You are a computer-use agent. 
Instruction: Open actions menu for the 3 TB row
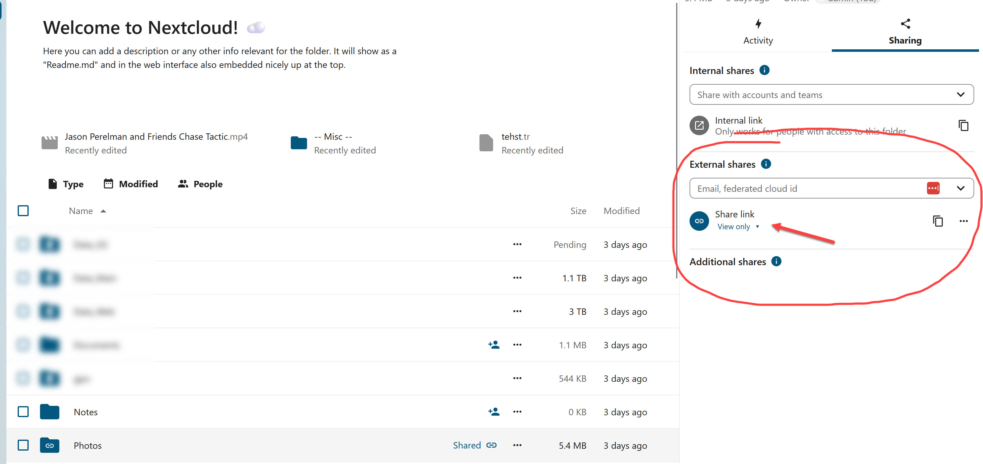[x=517, y=311]
